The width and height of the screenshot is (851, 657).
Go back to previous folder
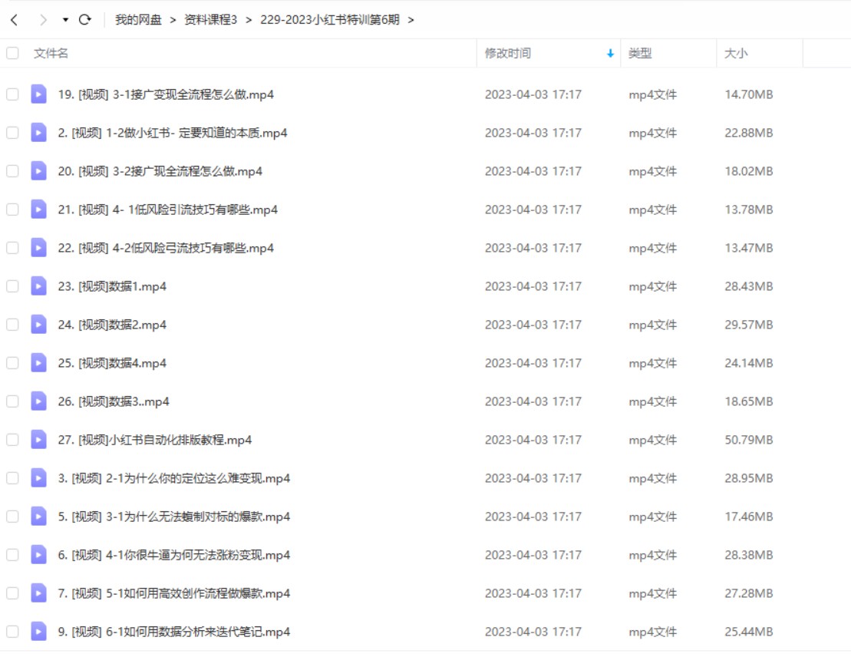pos(15,20)
